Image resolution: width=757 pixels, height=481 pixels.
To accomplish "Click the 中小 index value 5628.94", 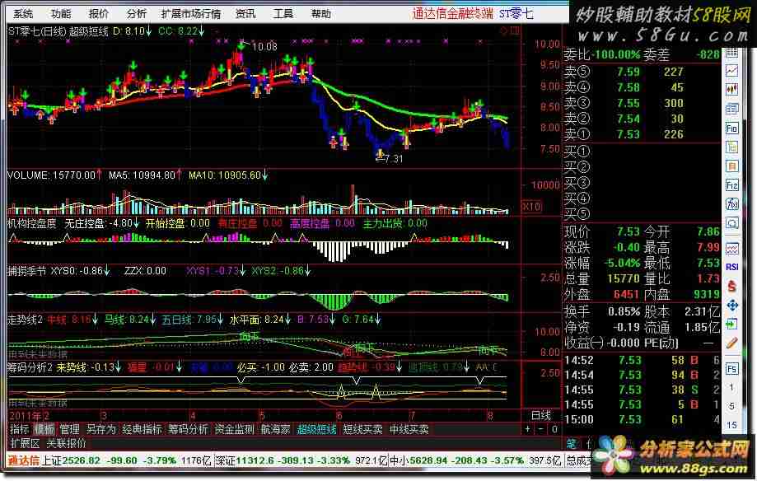I will click(x=428, y=460).
